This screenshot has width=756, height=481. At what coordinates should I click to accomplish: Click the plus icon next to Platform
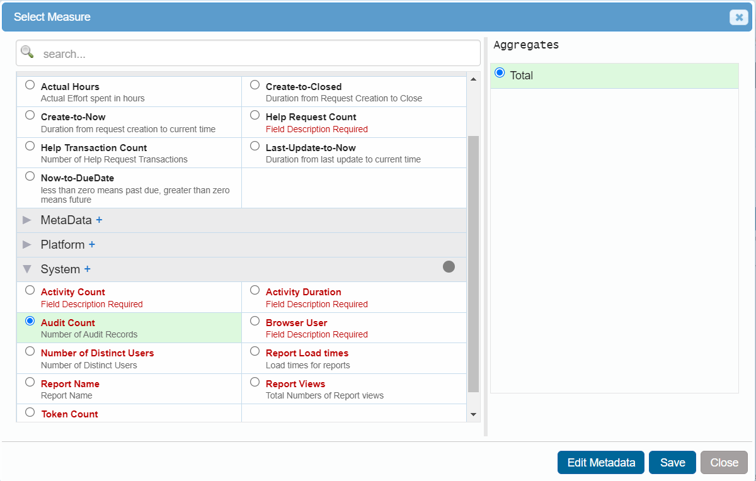[92, 244]
